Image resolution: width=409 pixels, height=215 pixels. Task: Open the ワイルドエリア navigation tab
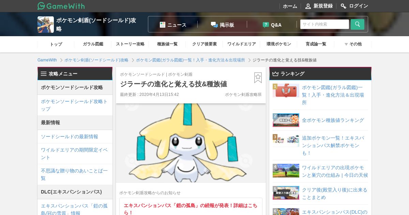pos(242,44)
